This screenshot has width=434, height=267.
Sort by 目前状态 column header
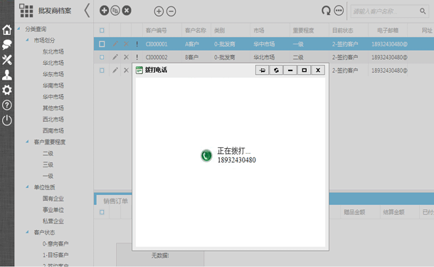(343, 31)
